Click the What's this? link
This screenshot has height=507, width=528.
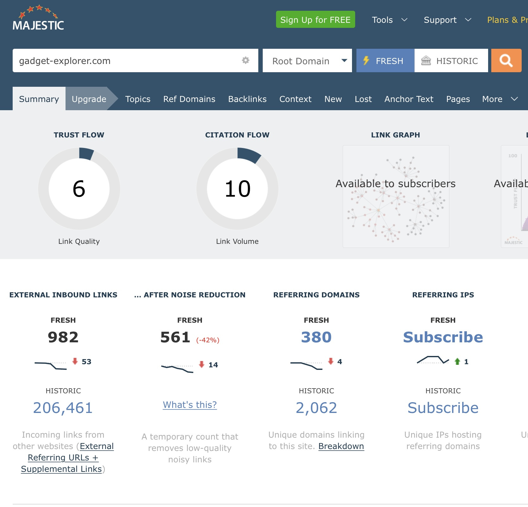coord(190,405)
